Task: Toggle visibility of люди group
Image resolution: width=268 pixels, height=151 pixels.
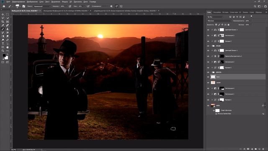Action: [x=208, y=46]
